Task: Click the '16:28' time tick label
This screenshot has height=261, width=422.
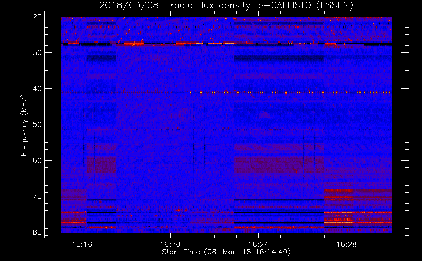Action: pyautogui.click(x=346, y=245)
